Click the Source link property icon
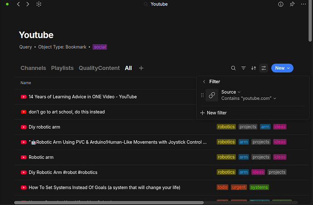Image resolution: width=313 pixels, height=205 pixels. point(212,95)
